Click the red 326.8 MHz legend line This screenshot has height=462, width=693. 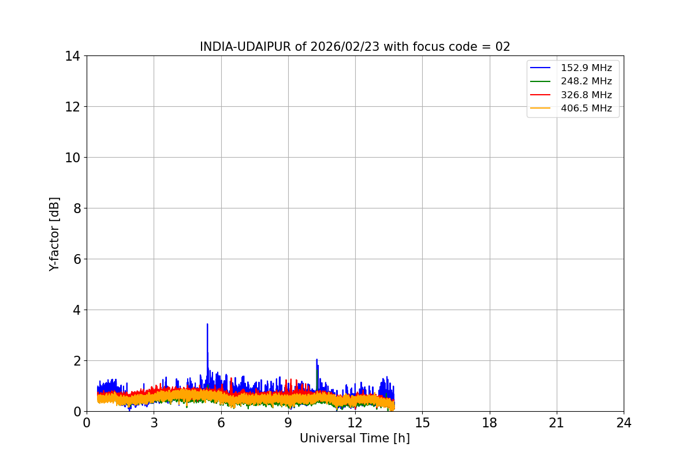[x=541, y=95]
